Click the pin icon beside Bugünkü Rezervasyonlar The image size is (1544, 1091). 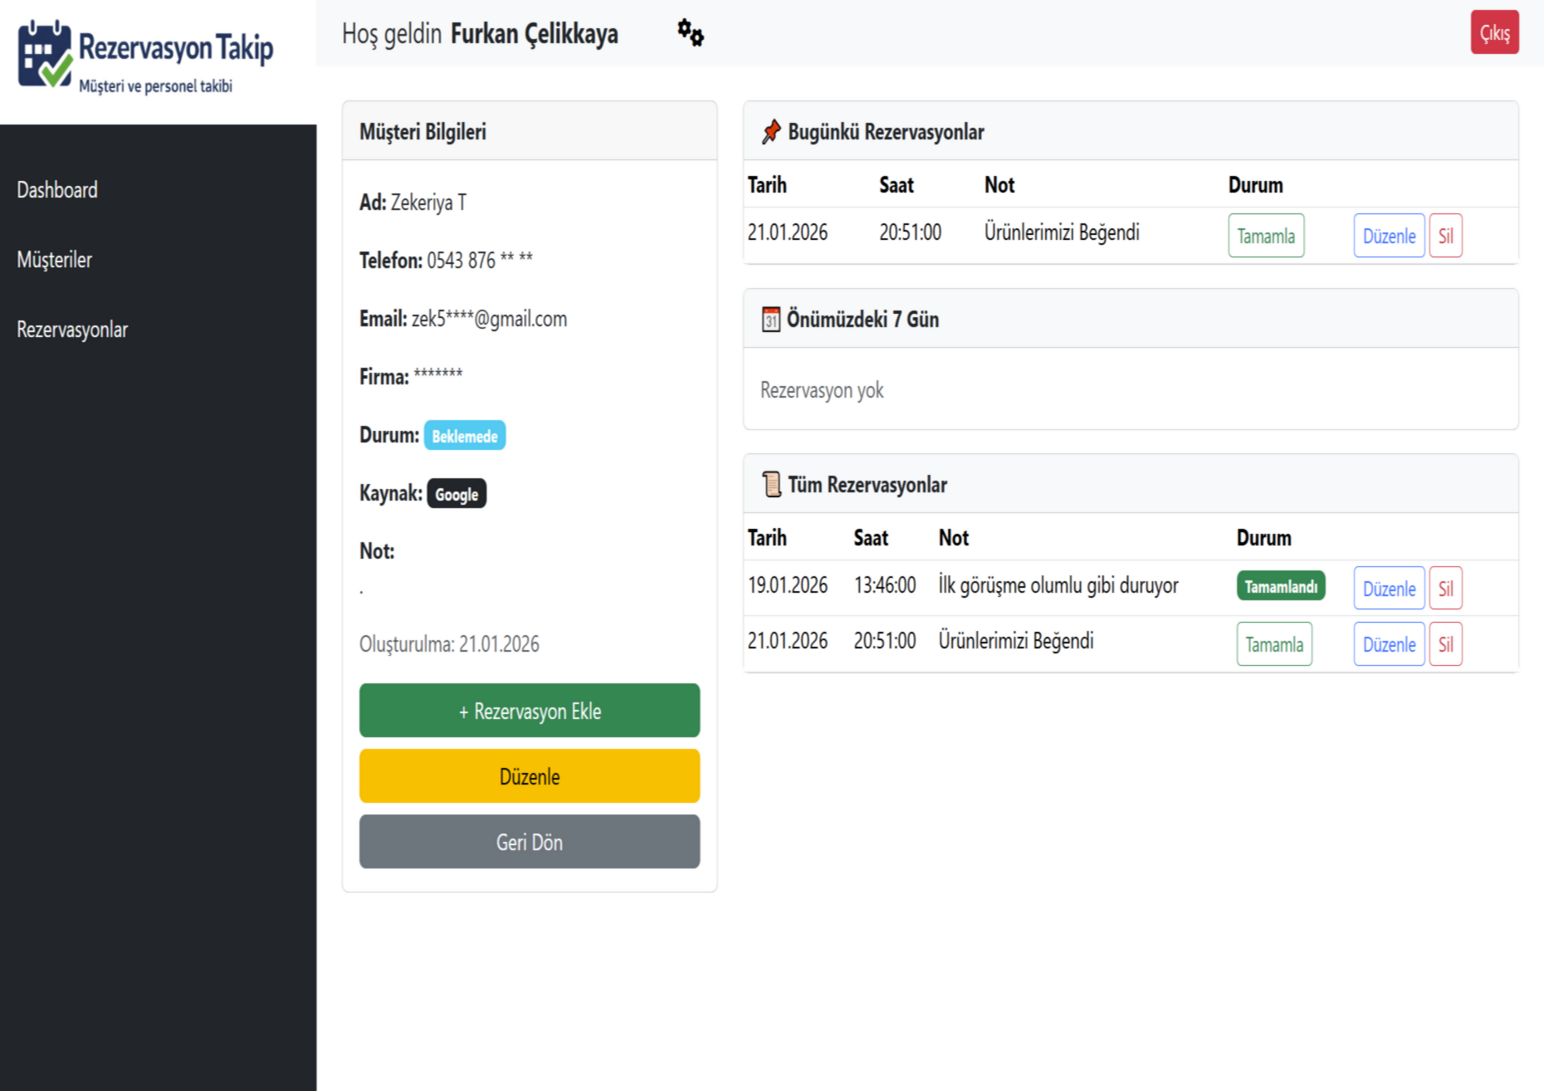click(x=771, y=132)
